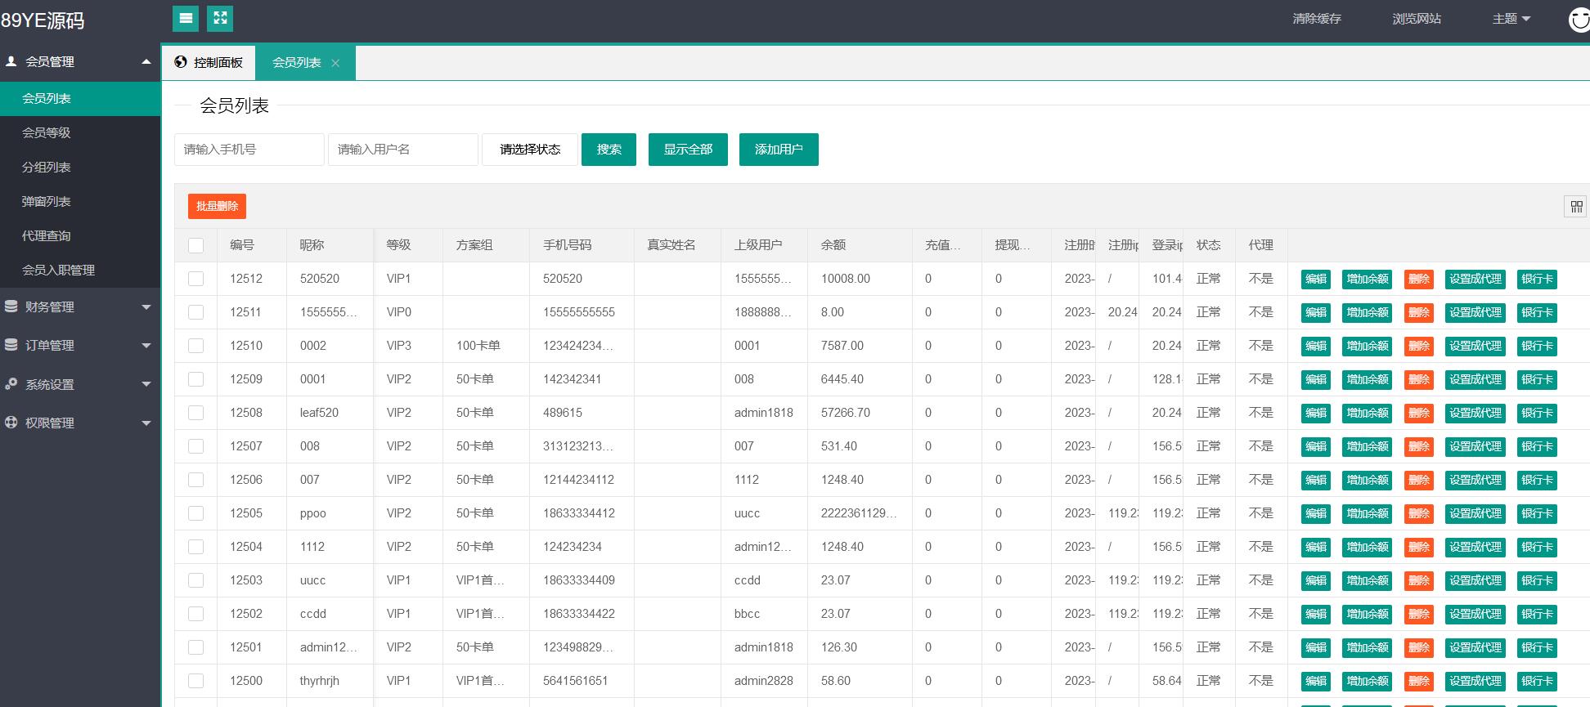
Task: Click the 财务管理 database icon
Action: [11, 307]
